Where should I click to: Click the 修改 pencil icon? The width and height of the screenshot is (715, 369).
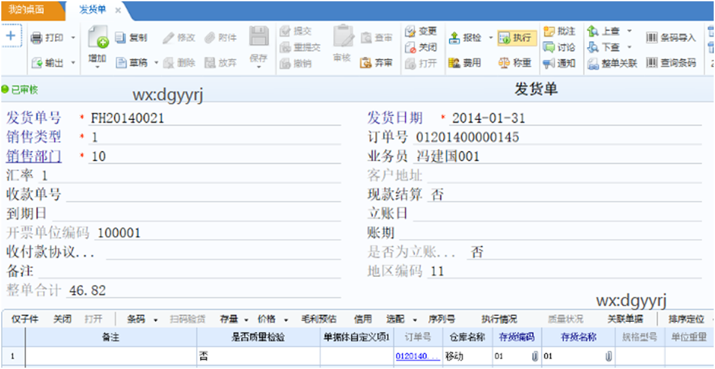click(x=168, y=38)
